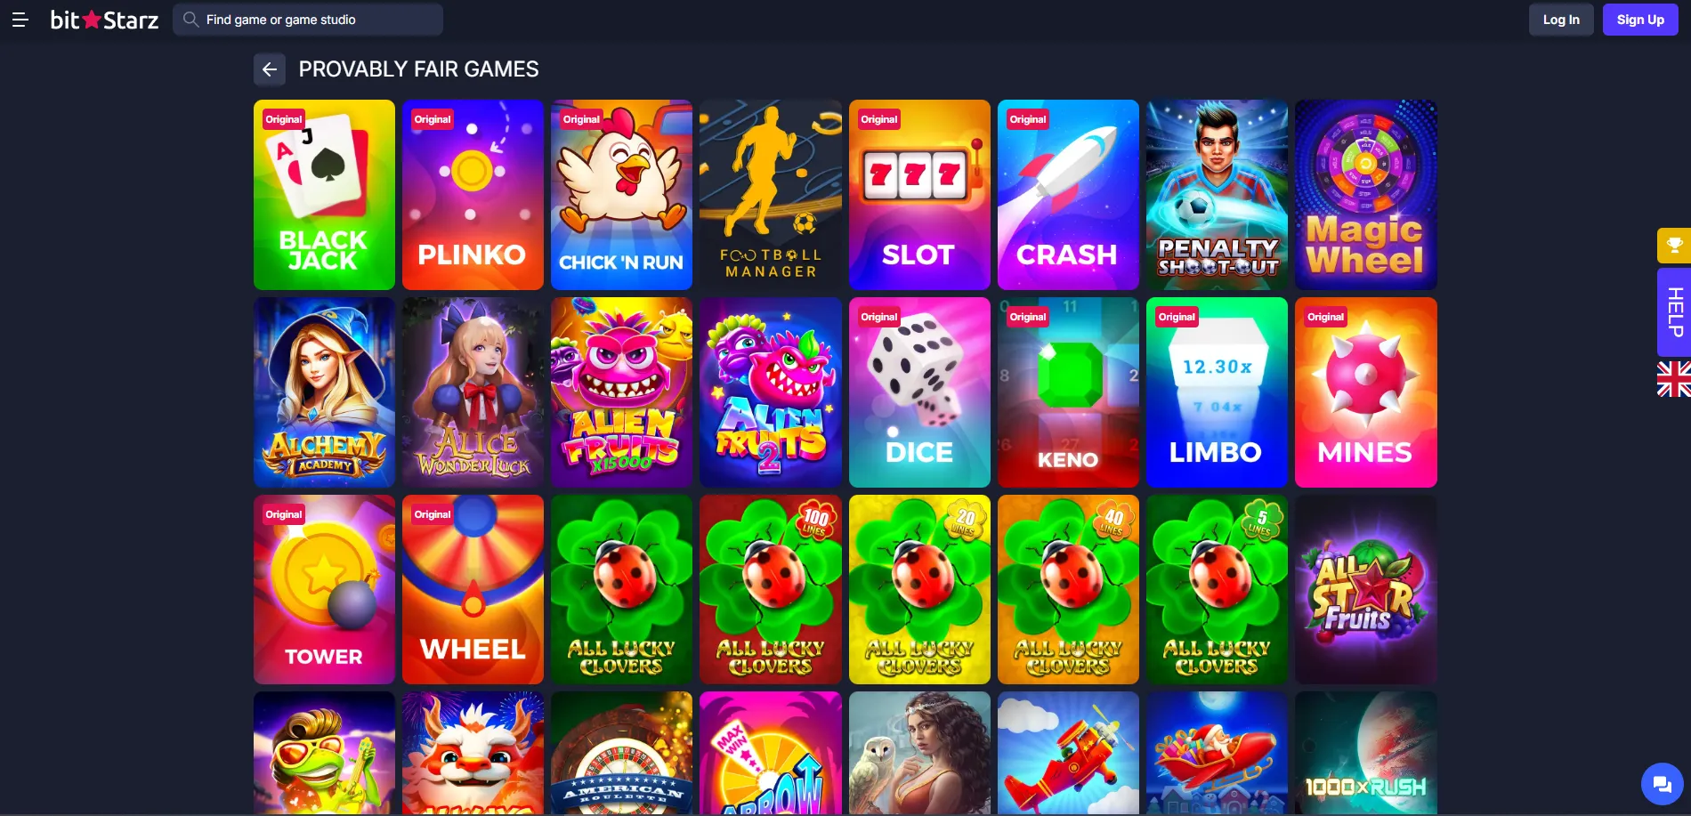Launch All Lucky Clovers 100 lines
The height and width of the screenshot is (816, 1691).
(x=771, y=590)
